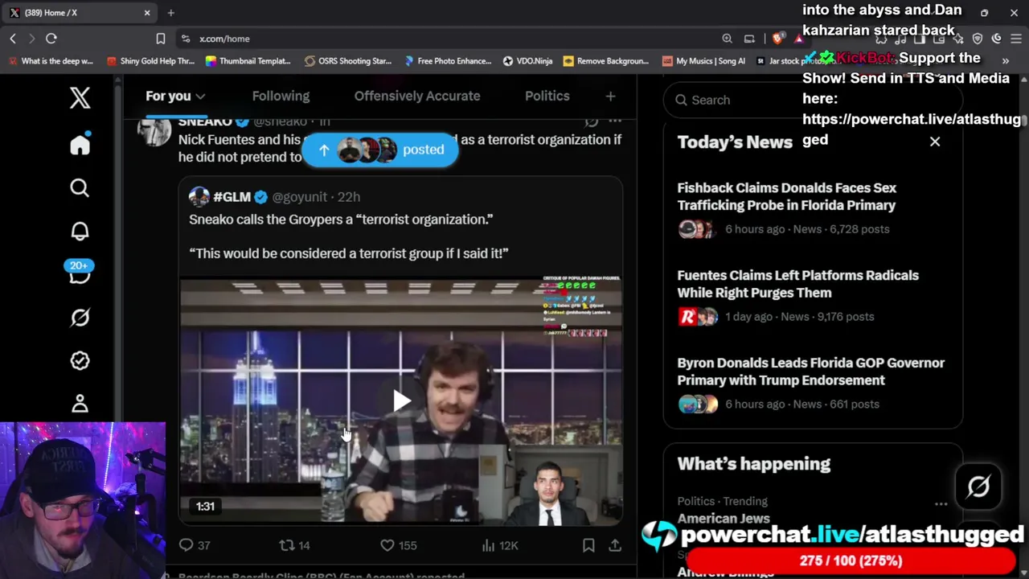Open Remove Backgroun... bookmark

point(606,61)
